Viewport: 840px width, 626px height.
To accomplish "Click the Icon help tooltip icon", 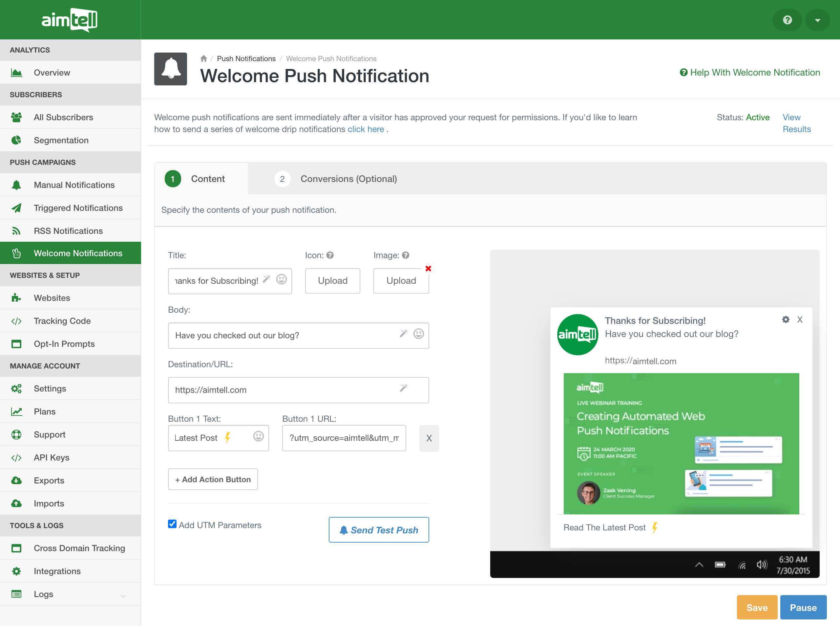I will coord(330,256).
